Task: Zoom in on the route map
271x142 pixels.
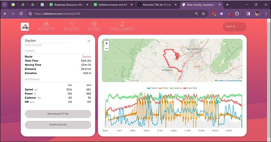Action: click(x=107, y=43)
